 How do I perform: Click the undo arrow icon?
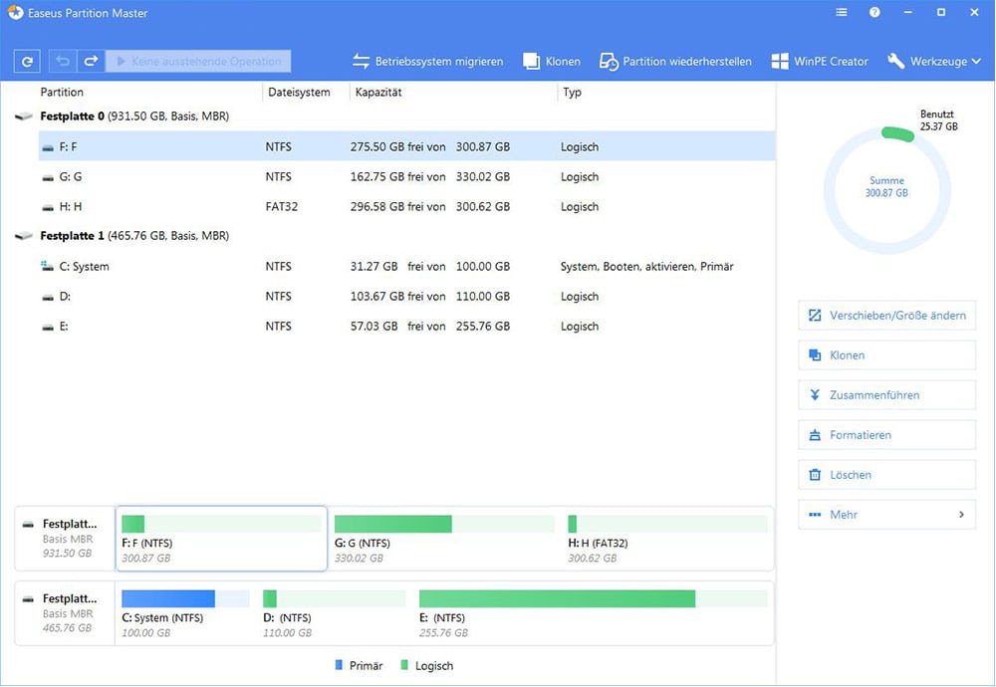click(x=62, y=61)
